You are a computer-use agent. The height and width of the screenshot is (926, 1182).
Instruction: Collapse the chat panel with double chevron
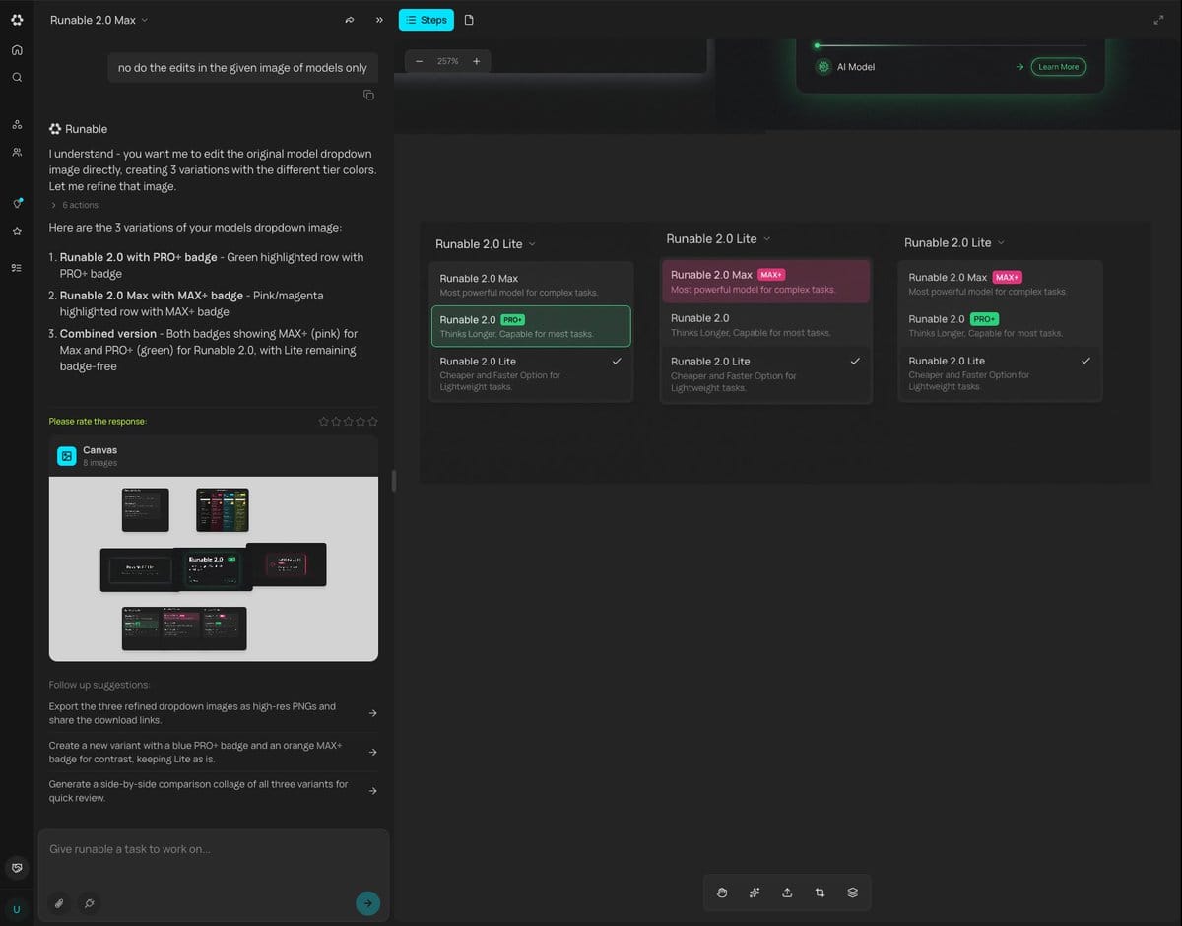379,20
